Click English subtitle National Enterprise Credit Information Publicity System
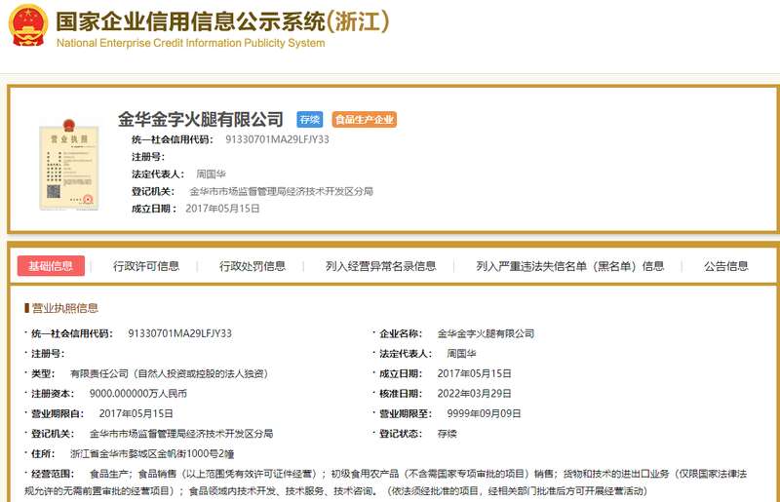The width and height of the screenshot is (780, 502). click(190, 43)
